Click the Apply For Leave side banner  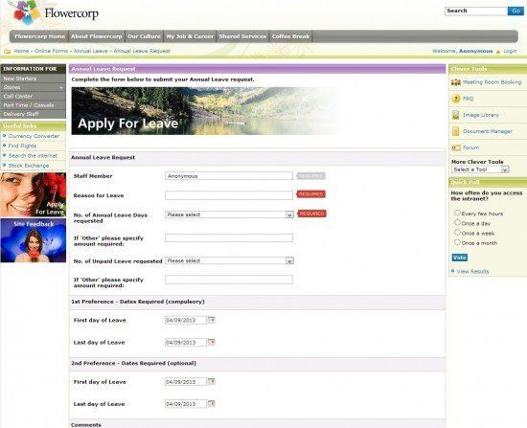(x=34, y=194)
